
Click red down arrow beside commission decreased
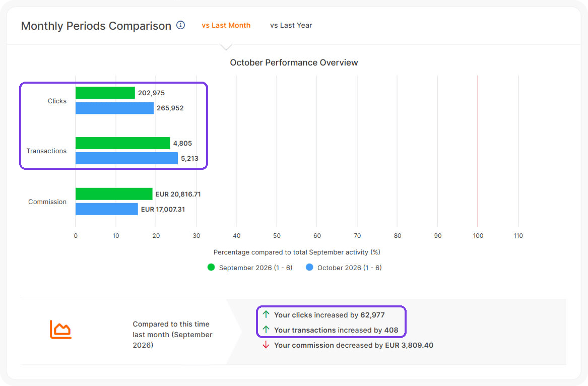coord(266,345)
